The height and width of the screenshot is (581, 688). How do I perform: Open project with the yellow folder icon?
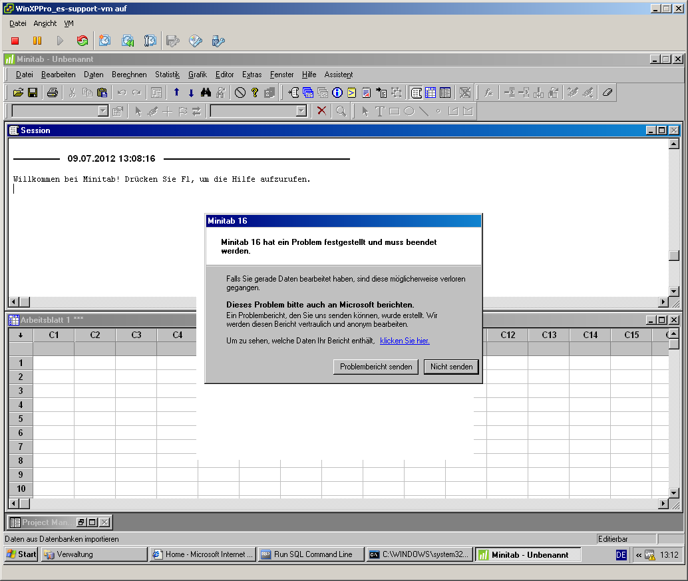point(19,93)
